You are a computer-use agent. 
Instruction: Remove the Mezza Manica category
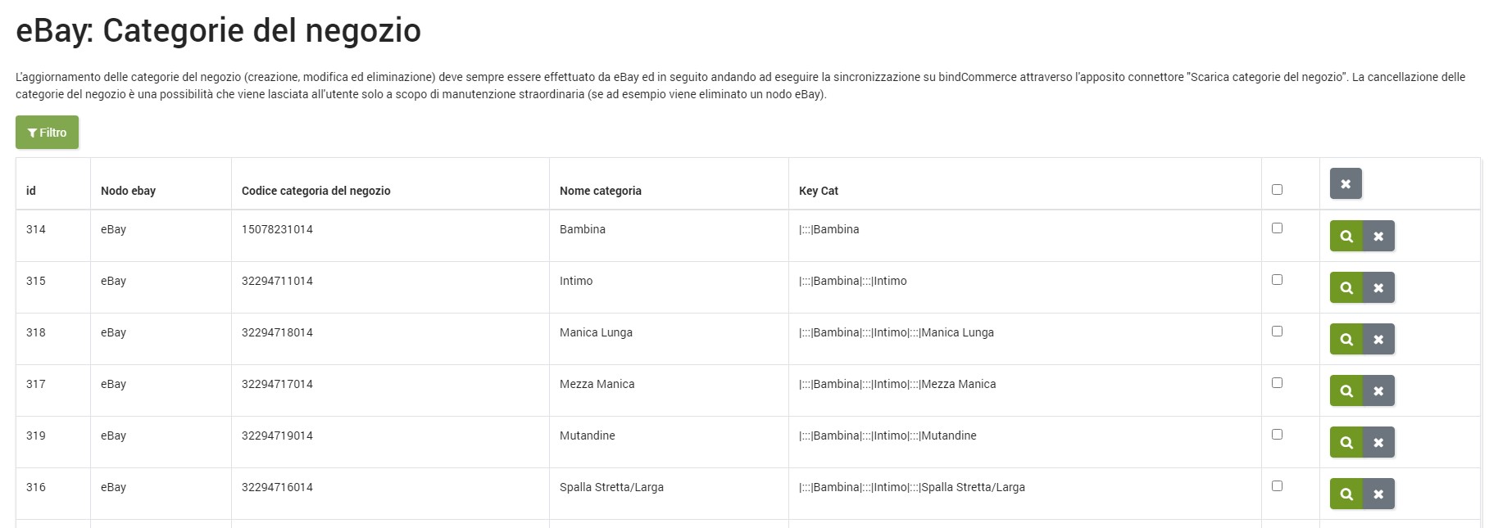(1378, 390)
